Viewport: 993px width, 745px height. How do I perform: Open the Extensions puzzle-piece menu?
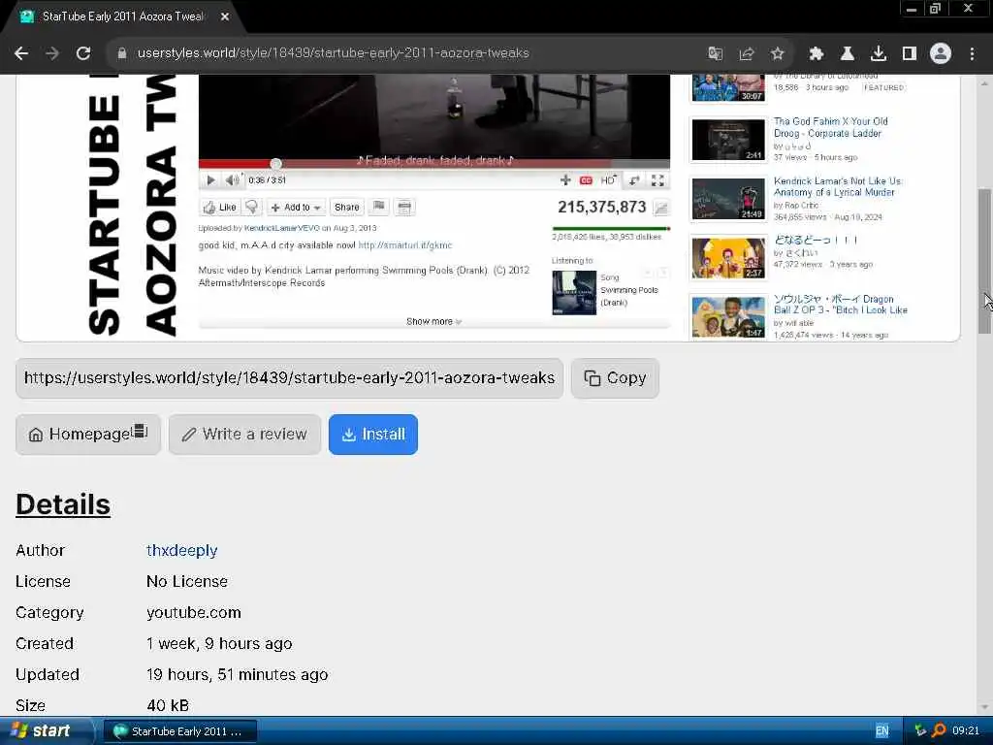click(817, 53)
